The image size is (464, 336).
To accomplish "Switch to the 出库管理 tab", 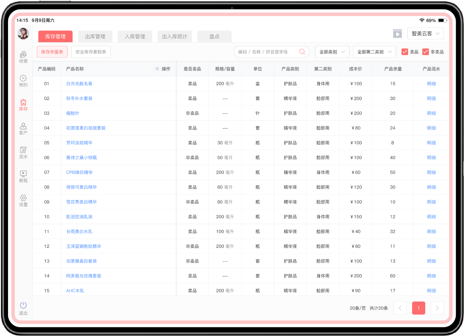I will [95, 37].
